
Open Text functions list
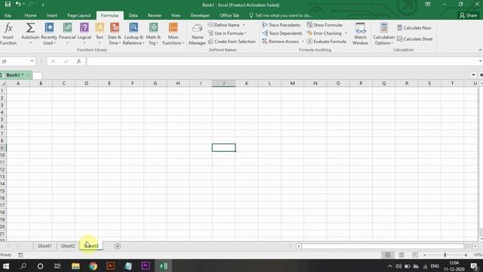click(x=100, y=34)
